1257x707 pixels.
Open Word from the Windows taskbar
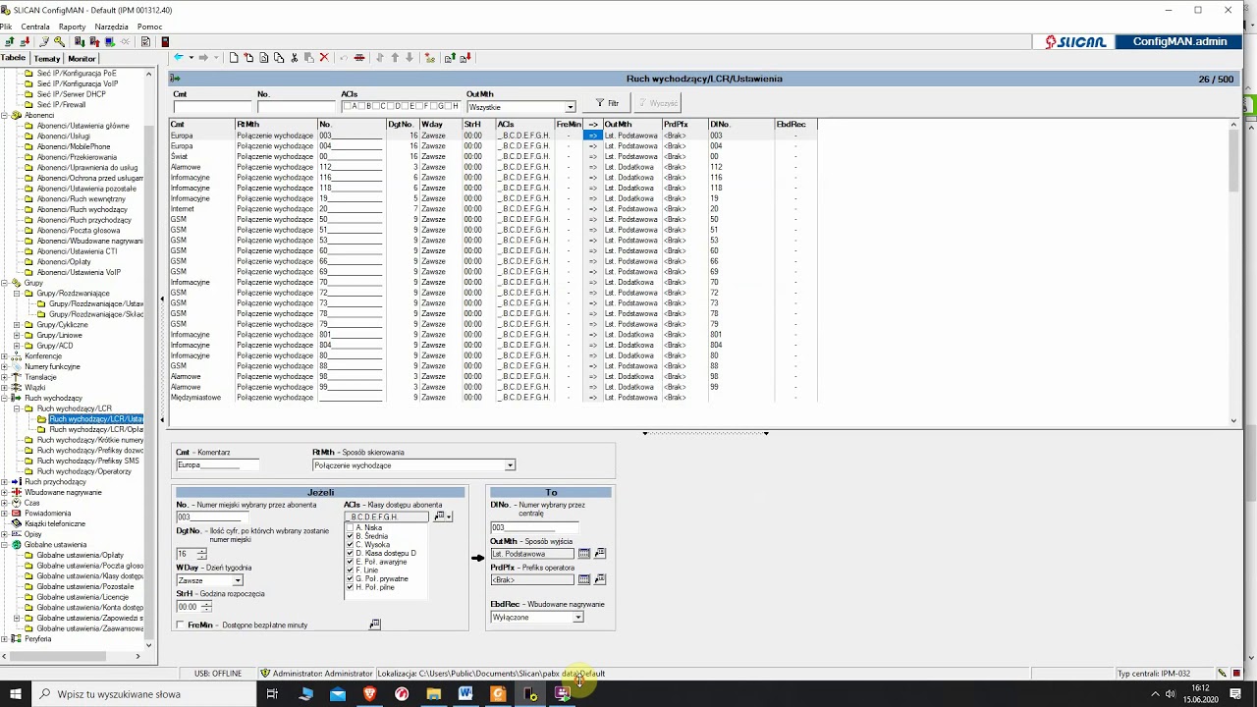click(x=465, y=693)
